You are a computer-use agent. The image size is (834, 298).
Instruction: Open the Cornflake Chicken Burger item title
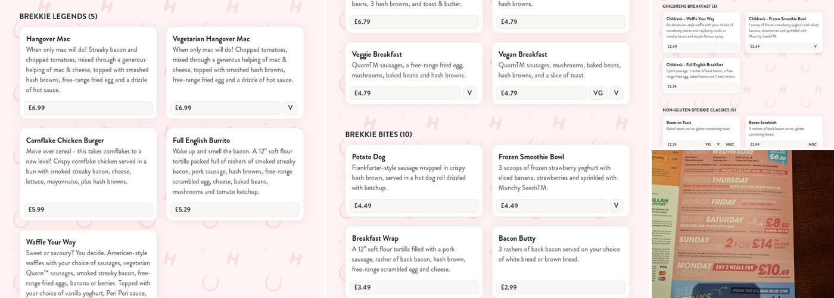click(x=65, y=141)
